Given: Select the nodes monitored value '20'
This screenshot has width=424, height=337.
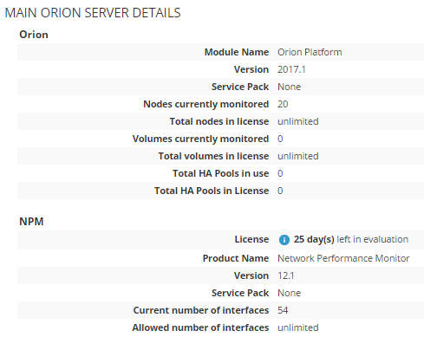Looking at the screenshot, I should pos(283,104).
